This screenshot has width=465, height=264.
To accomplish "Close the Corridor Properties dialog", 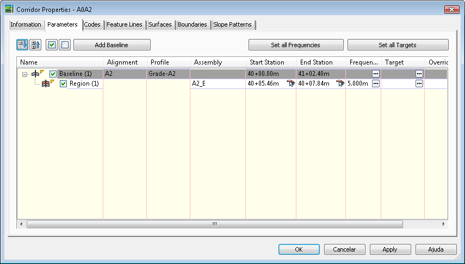I will tap(451, 9).
